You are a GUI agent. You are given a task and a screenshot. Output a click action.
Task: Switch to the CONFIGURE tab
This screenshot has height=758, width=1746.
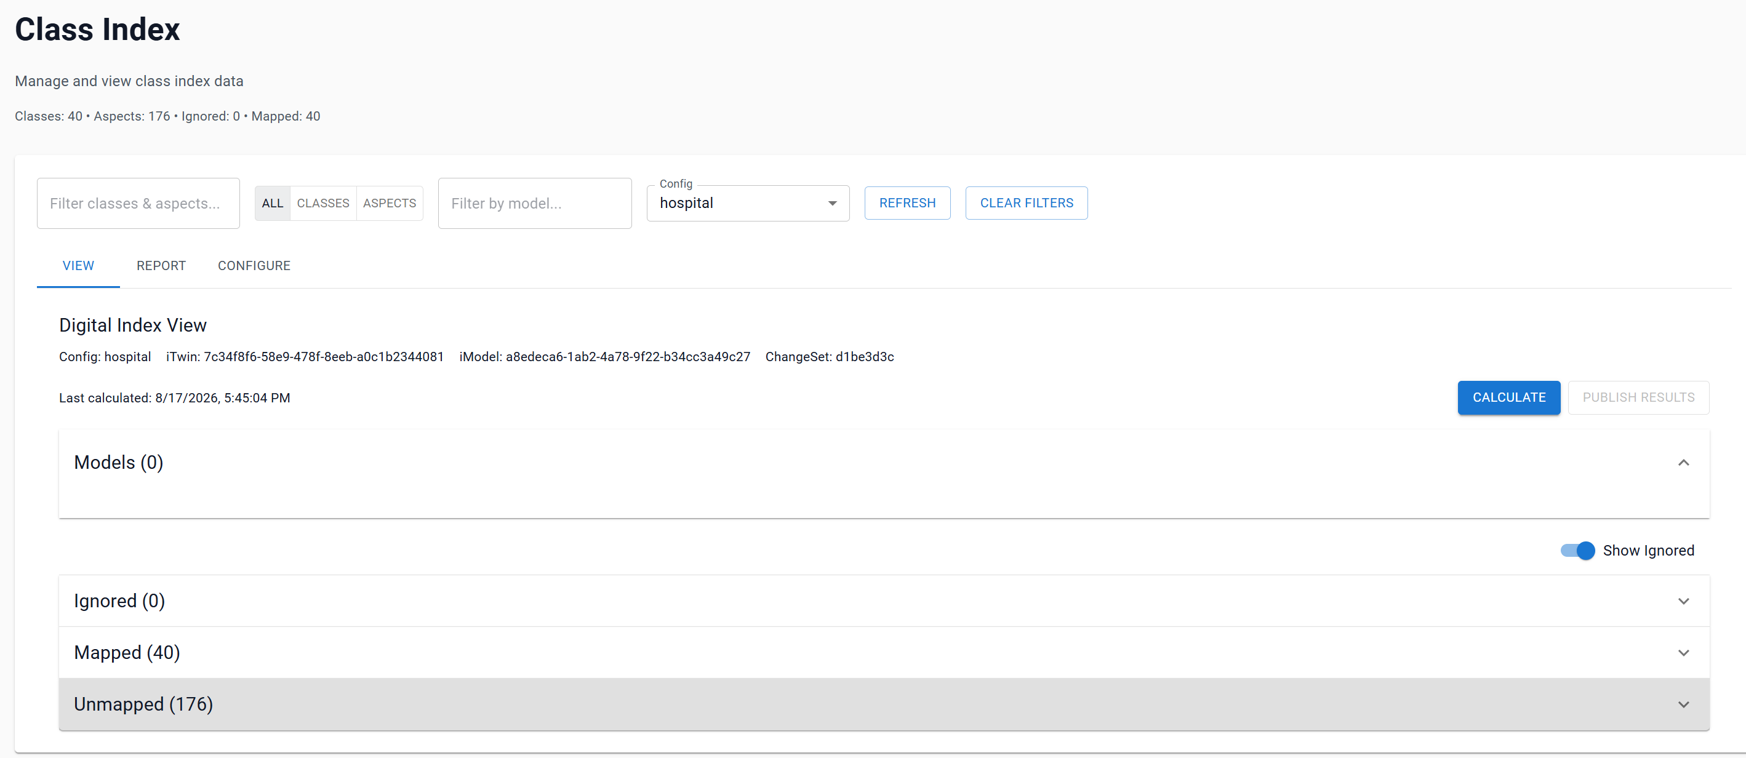pyautogui.click(x=254, y=266)
